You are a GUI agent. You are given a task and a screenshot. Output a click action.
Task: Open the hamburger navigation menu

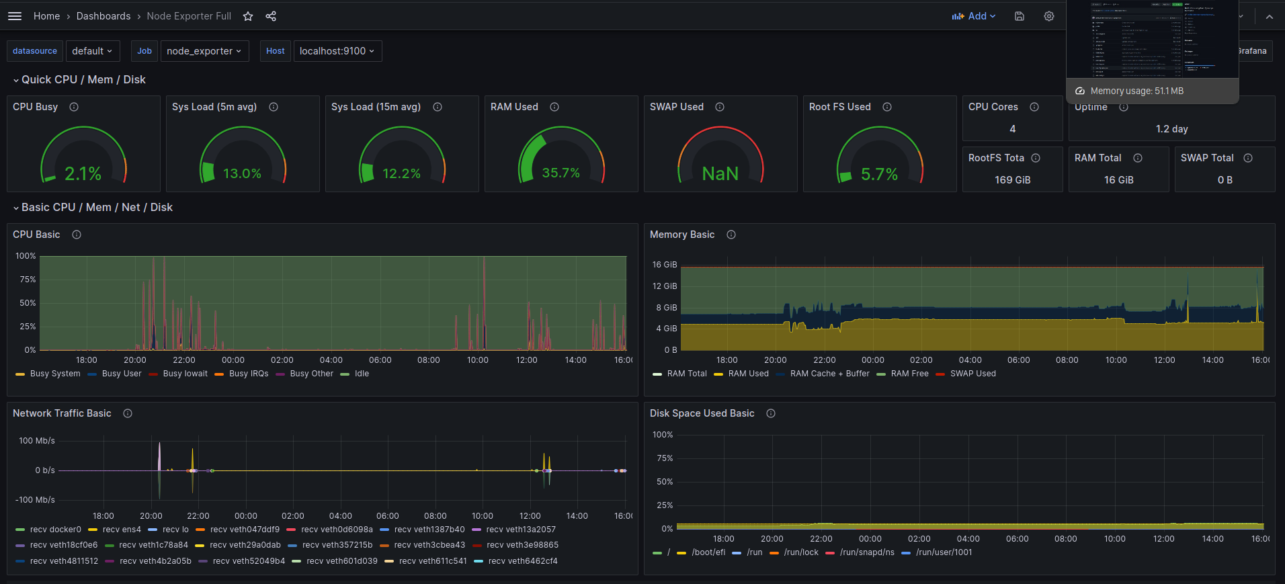coord(15,16)
